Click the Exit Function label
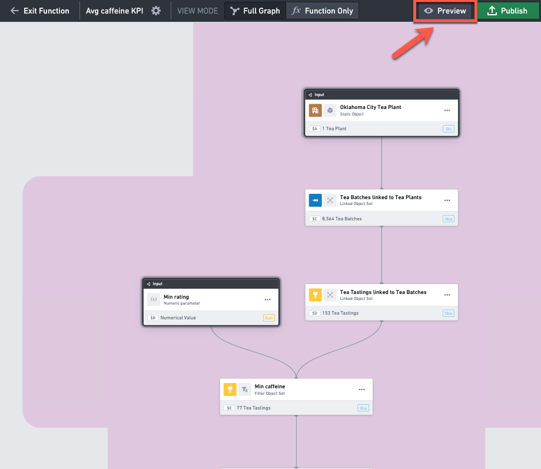541x469 pixels. point(47,11)
